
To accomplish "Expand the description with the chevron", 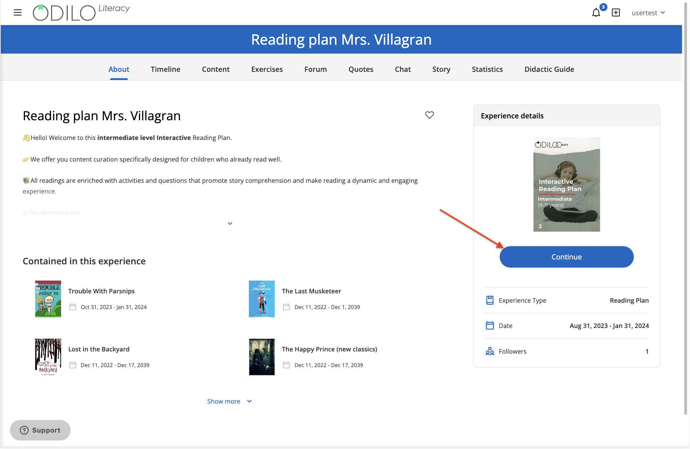I will [230, 223].
